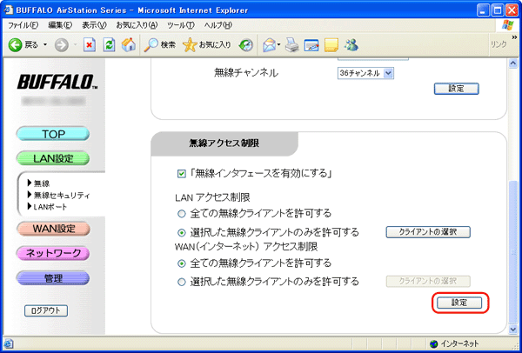Open the Search (検索) toolbar button
The width and height of the screenshot is (522, 353).
point(160,43)
